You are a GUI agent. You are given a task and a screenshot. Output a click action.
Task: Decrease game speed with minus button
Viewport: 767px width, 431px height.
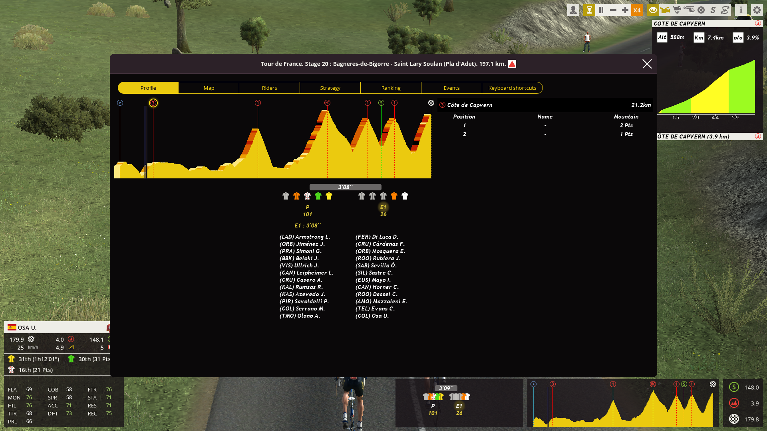pyautogui.click(x=613, y=10)
